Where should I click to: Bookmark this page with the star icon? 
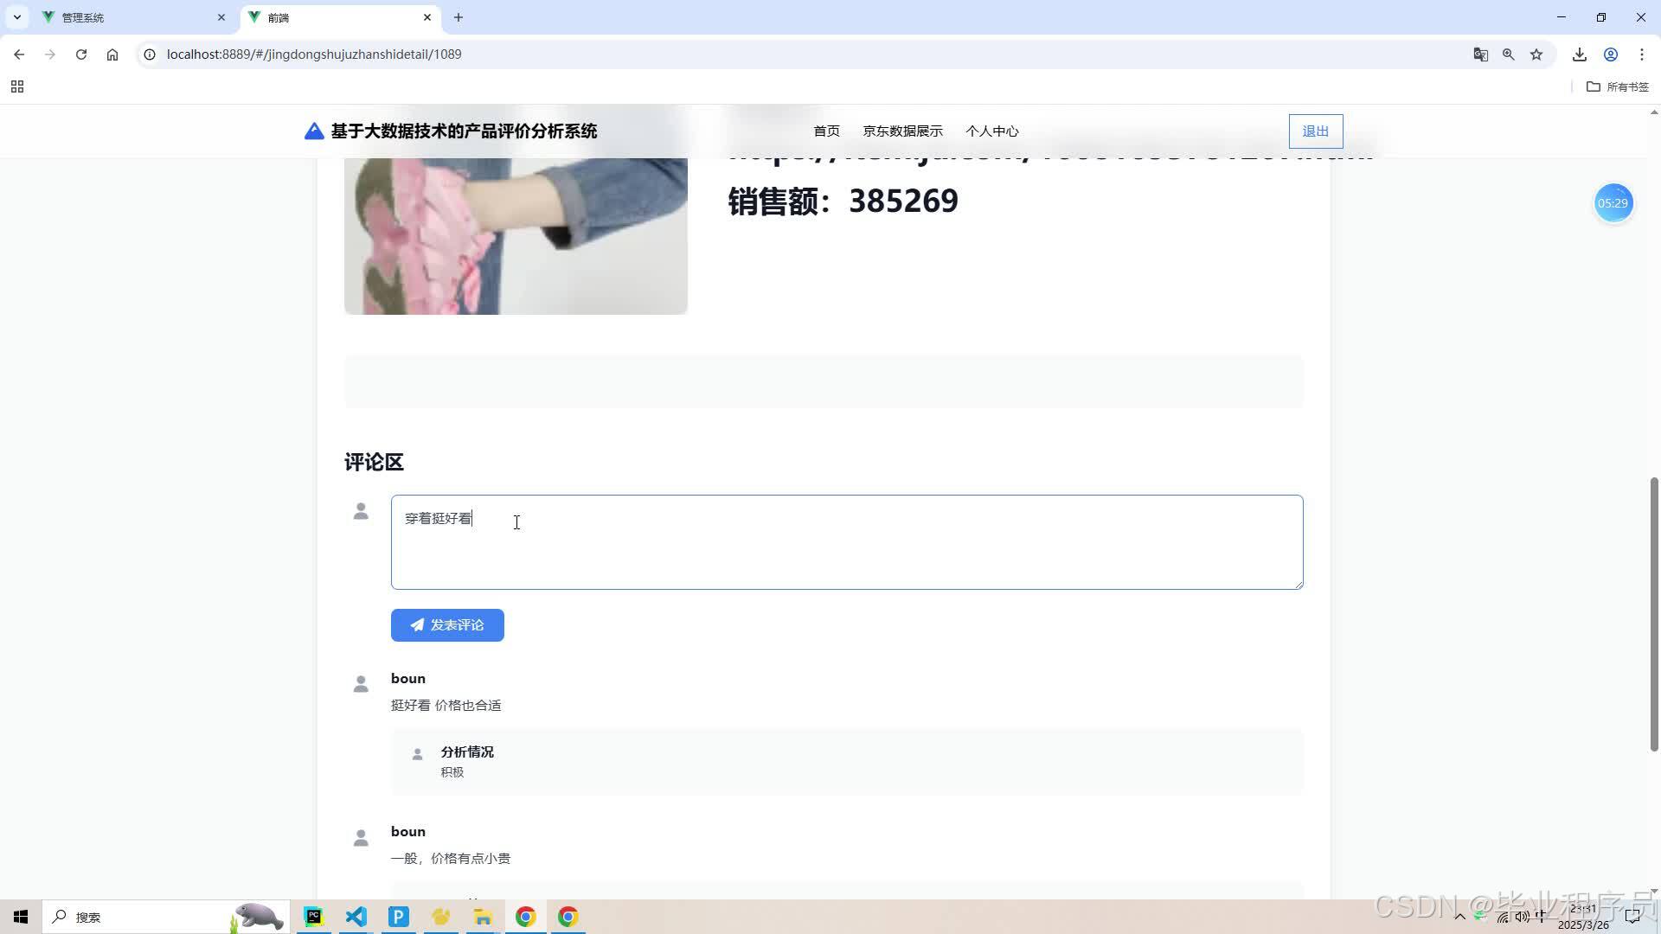[1536, 54]
